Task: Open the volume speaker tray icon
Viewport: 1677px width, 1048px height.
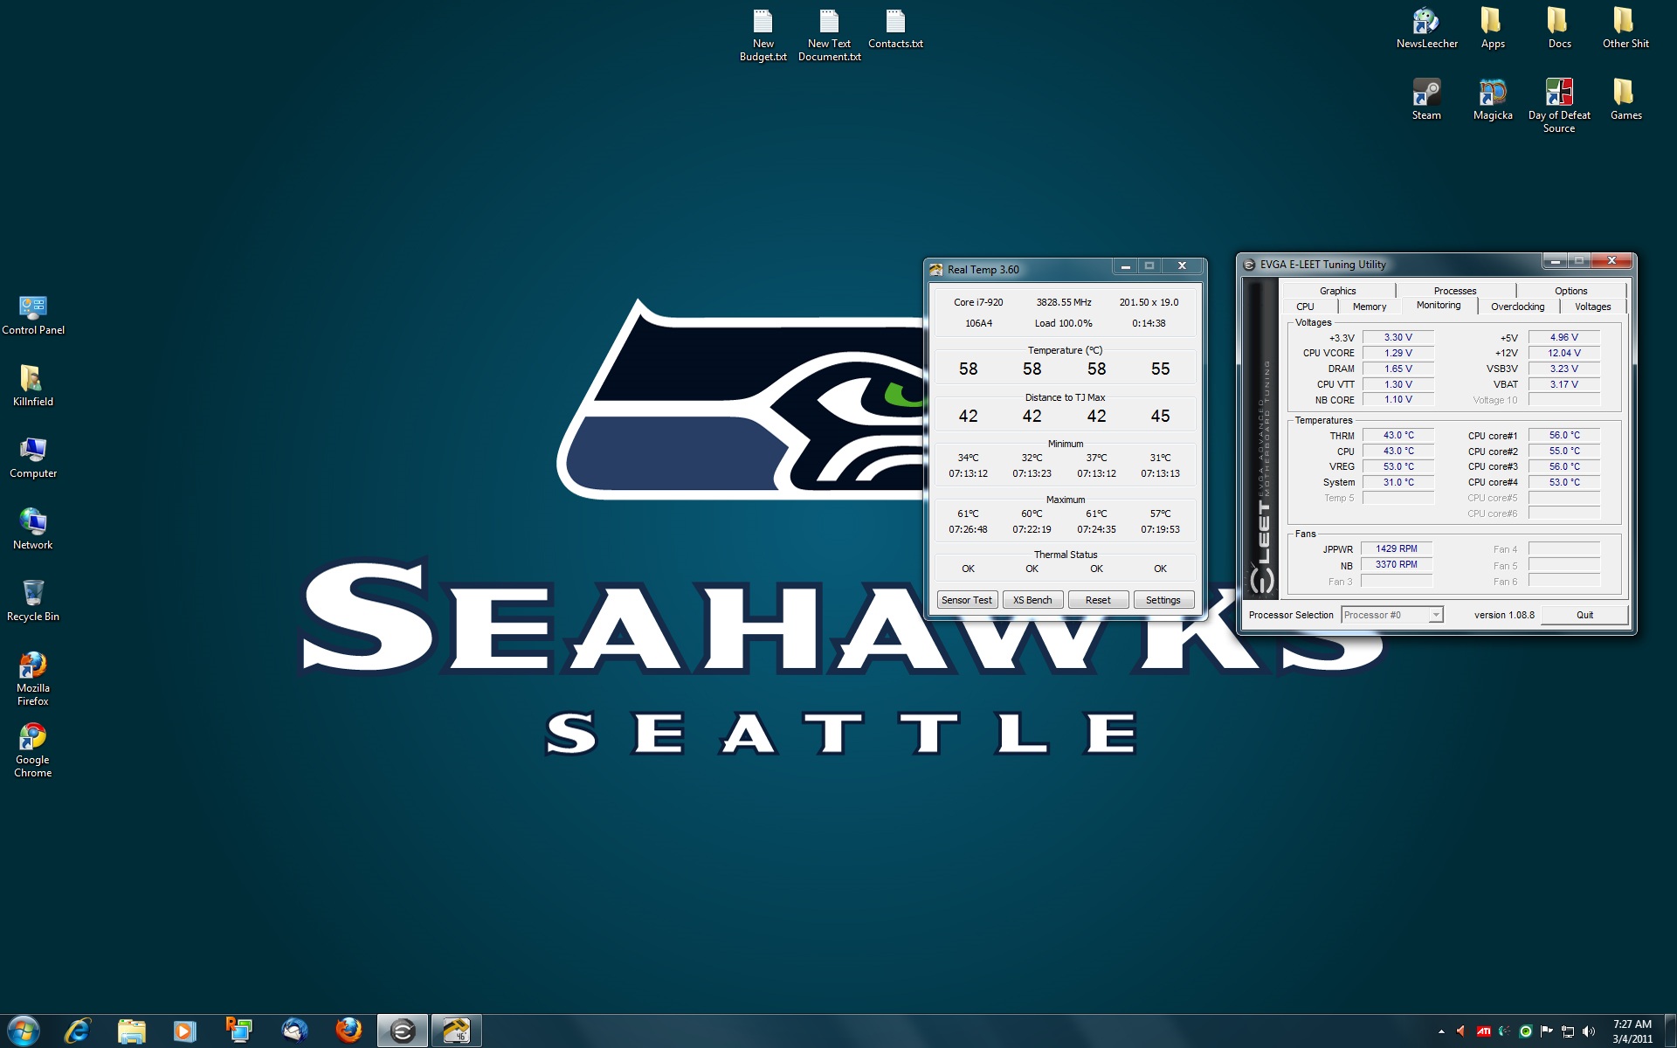Action: (x=1589, y=1031)
